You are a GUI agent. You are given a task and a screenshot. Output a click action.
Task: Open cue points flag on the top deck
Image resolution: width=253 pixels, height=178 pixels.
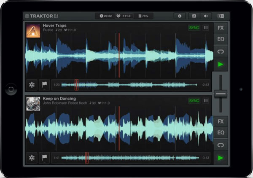click(44, 85)
